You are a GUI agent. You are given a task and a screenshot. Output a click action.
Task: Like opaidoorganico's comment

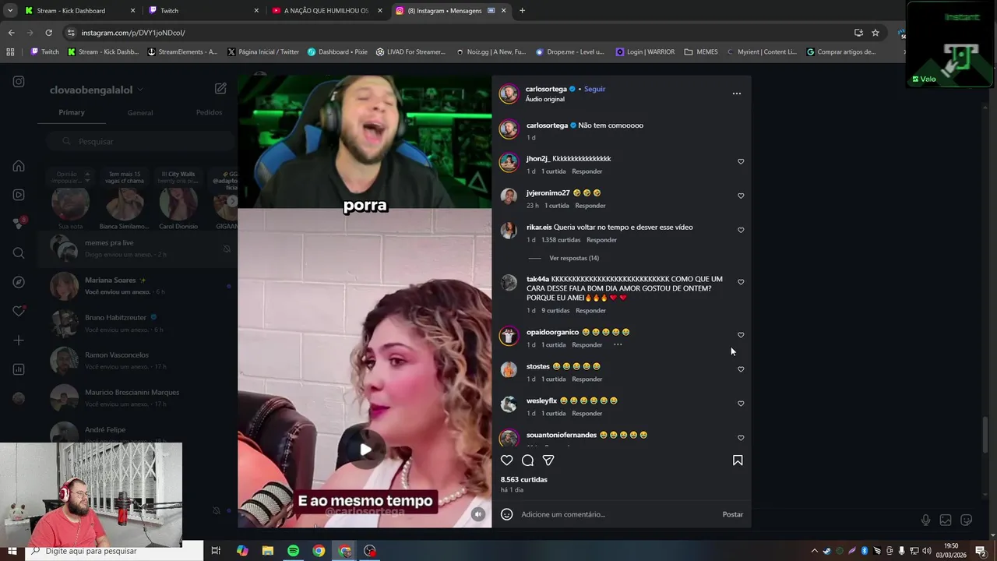pyautogui.click(x=741, y=335)
